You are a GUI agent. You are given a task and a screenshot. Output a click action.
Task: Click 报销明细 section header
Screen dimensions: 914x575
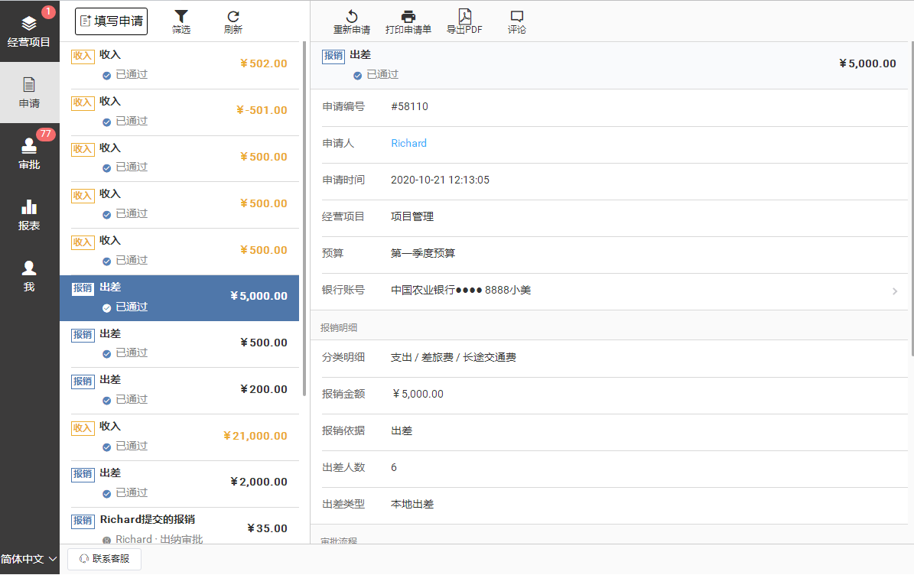pos(339,328)
